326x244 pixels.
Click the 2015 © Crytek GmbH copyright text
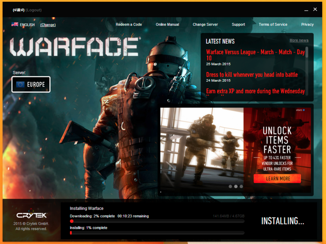tap(31, 226)
